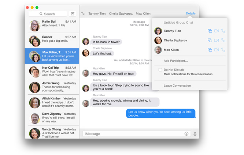The image size is (244, 155).
Task: Start screen share with Tammy Tien
Action: (x=210, y=31)
